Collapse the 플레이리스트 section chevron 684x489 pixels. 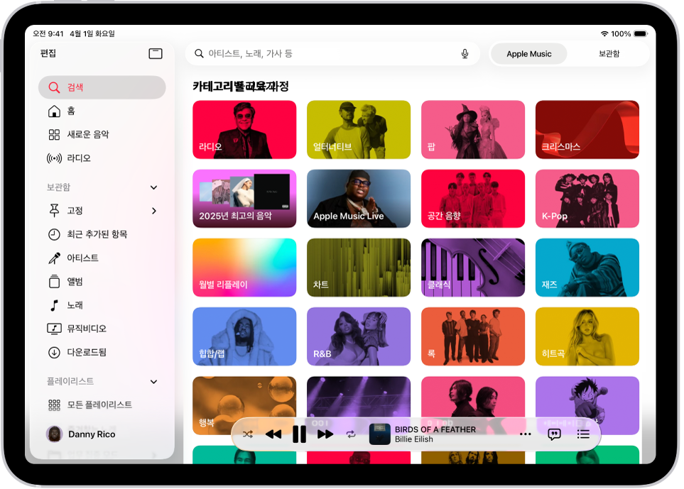pos(153,382)
